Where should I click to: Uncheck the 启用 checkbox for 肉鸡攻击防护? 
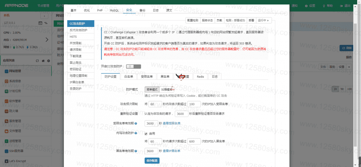(x=146, y=134)
